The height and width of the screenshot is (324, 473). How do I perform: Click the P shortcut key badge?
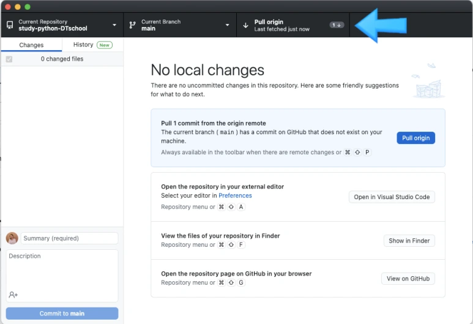click(x=367, y=152)
